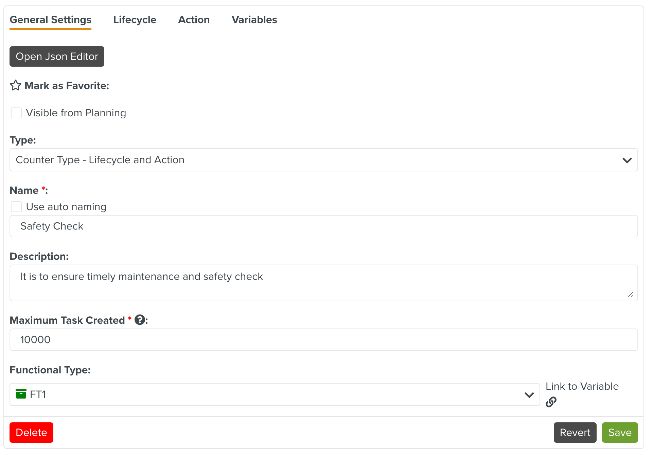Screen dimensions: 653x455
Task: Grab the Description textarea resize handle
Action: pos(631,294)
